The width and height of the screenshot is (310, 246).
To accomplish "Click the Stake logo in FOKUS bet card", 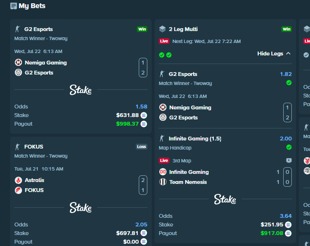I will (x=80, y=207).
